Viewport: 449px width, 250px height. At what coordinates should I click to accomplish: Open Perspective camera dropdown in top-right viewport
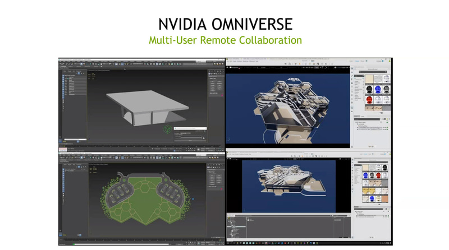coord(234,67)
